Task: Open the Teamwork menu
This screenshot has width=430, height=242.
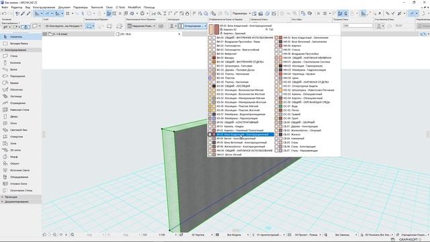Action: (97, 7)
